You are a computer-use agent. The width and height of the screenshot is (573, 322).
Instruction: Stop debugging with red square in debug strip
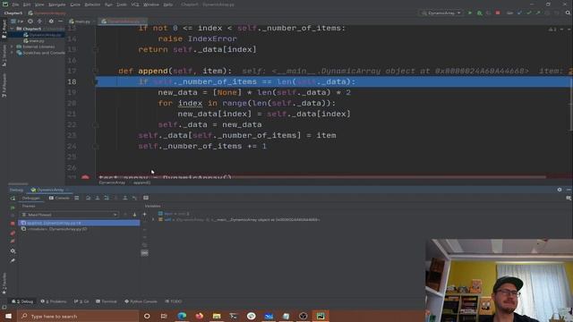coord(13,223)
